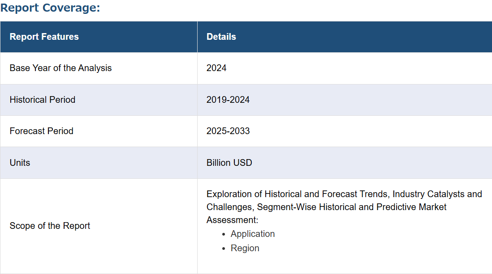Select the Forecast Period row label
Image resolution: width=492 pixels, height=274 pixels.
point(41,131)
